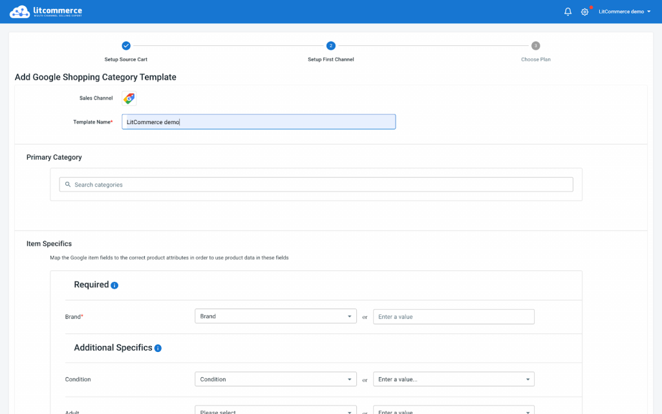
Task: Click the 'Condition' field label
Action: [78, 379]
